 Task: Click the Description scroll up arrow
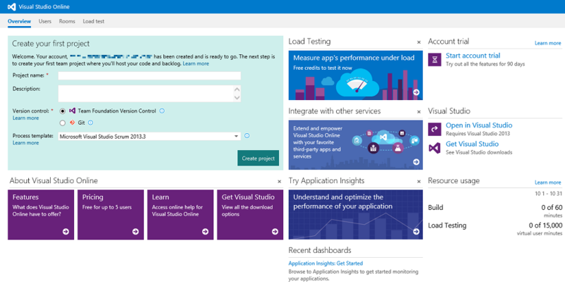pos(237,89)
